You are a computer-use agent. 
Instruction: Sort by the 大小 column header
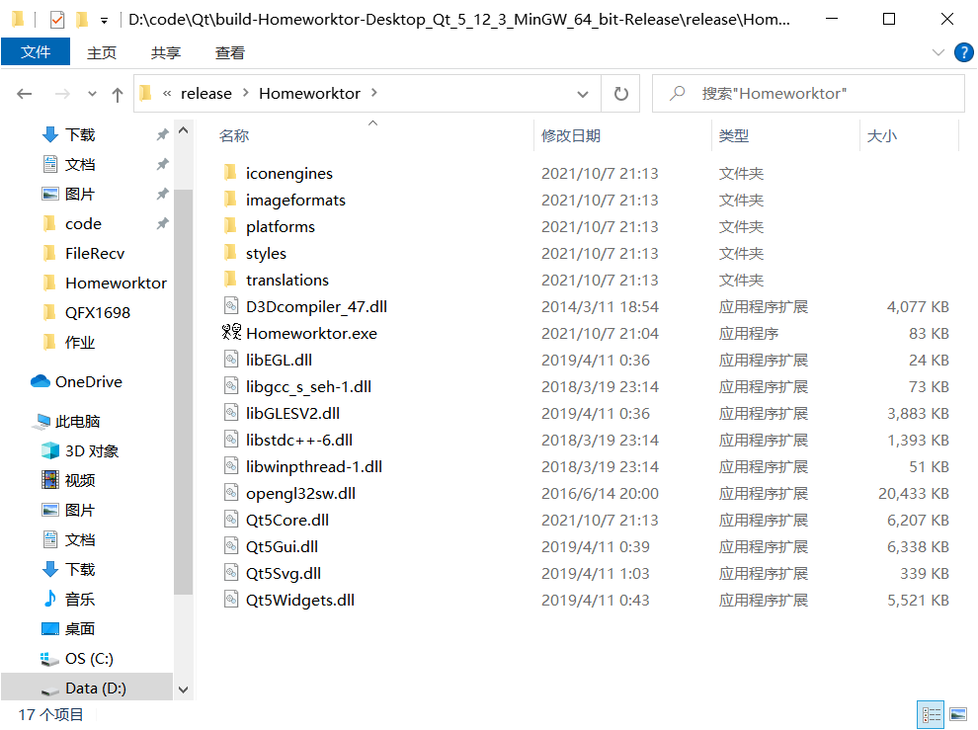point(882,135)
